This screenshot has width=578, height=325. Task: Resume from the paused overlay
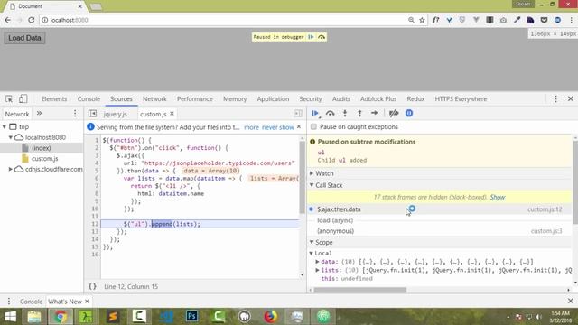pyautogui.click(x=311, y=37)
